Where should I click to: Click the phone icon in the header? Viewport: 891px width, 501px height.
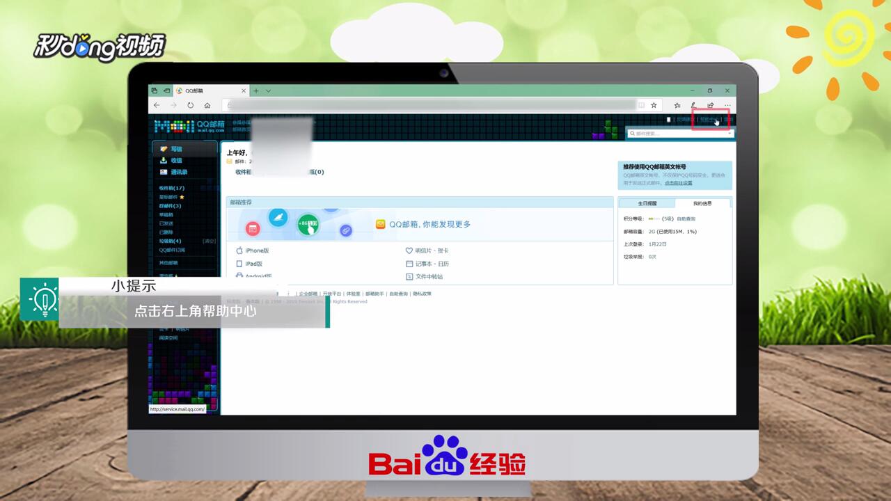pyautogui.click(x=669, y=120)
